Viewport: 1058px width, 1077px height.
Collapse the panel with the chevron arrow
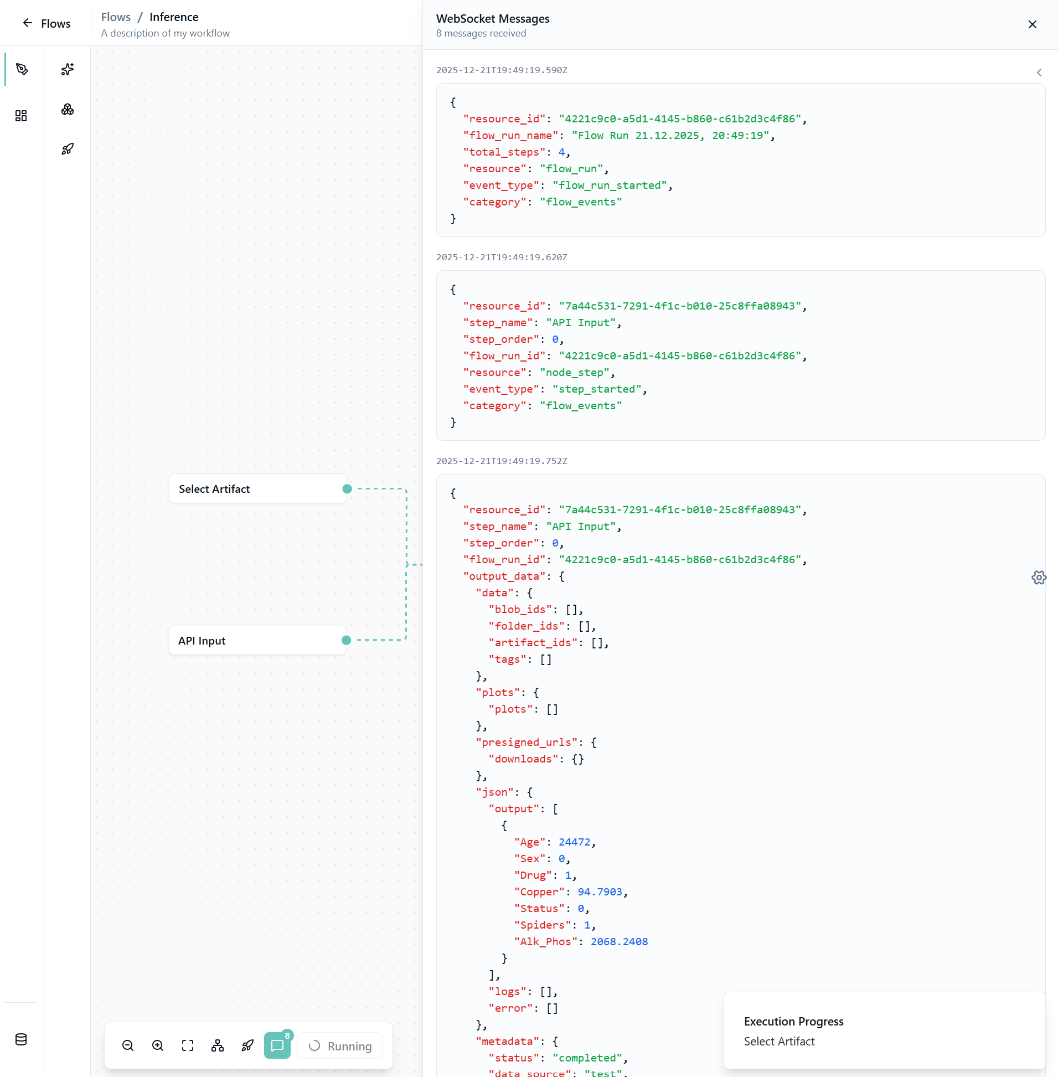coord(1039,73)
